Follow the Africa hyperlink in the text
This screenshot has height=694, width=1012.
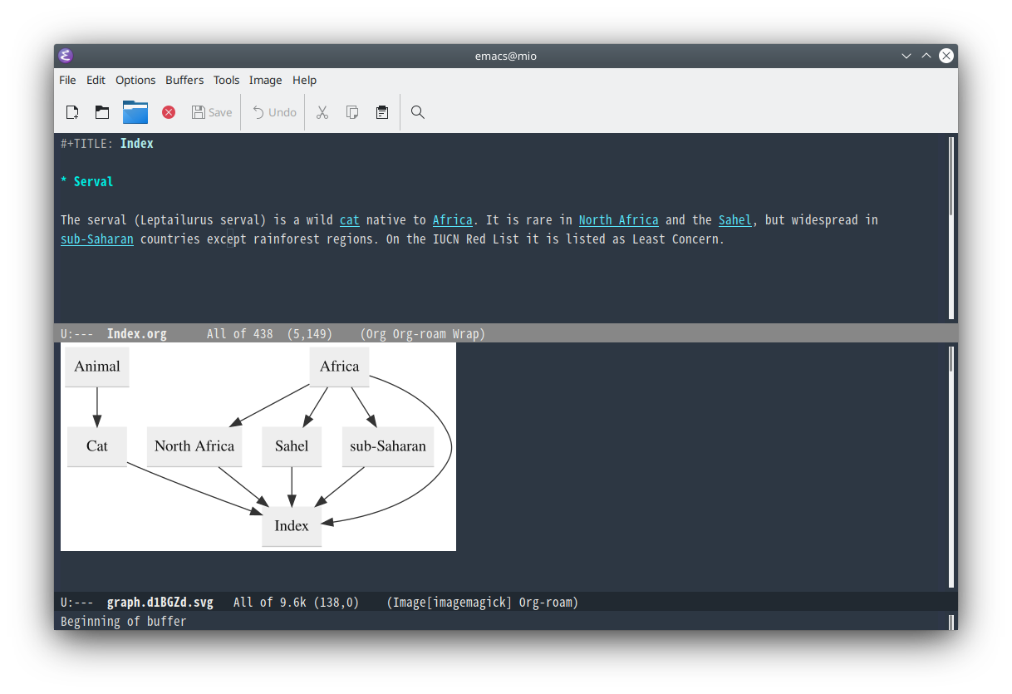click(x=452, y=219)
